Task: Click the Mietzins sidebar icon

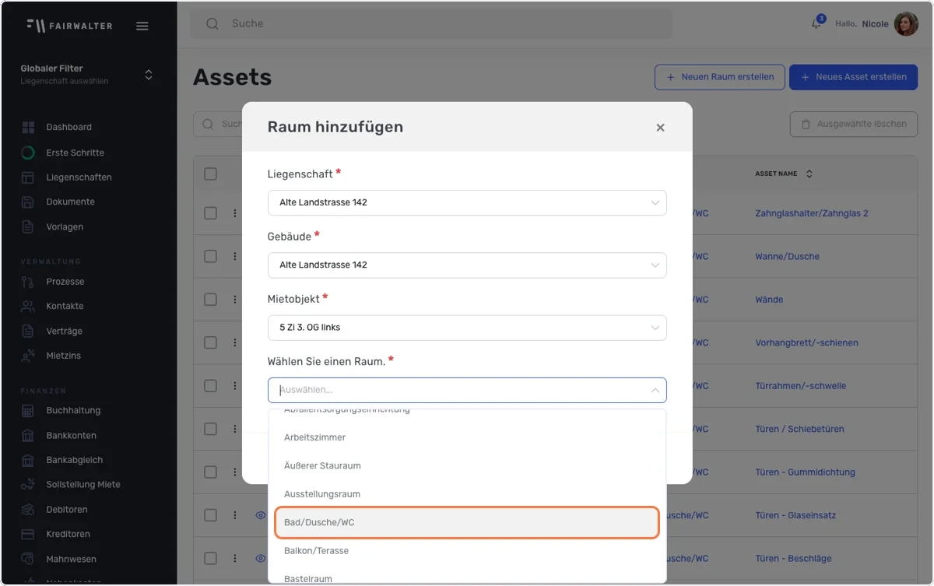Action: (28, 356)
